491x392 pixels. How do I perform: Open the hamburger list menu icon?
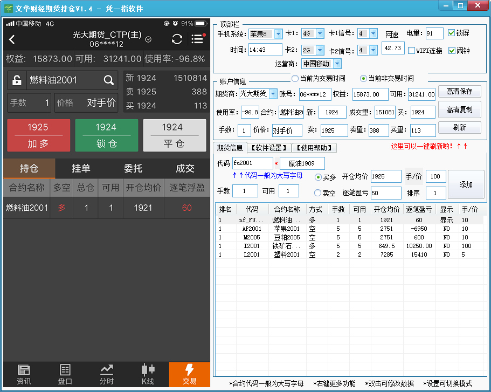[x=197, y=39]
